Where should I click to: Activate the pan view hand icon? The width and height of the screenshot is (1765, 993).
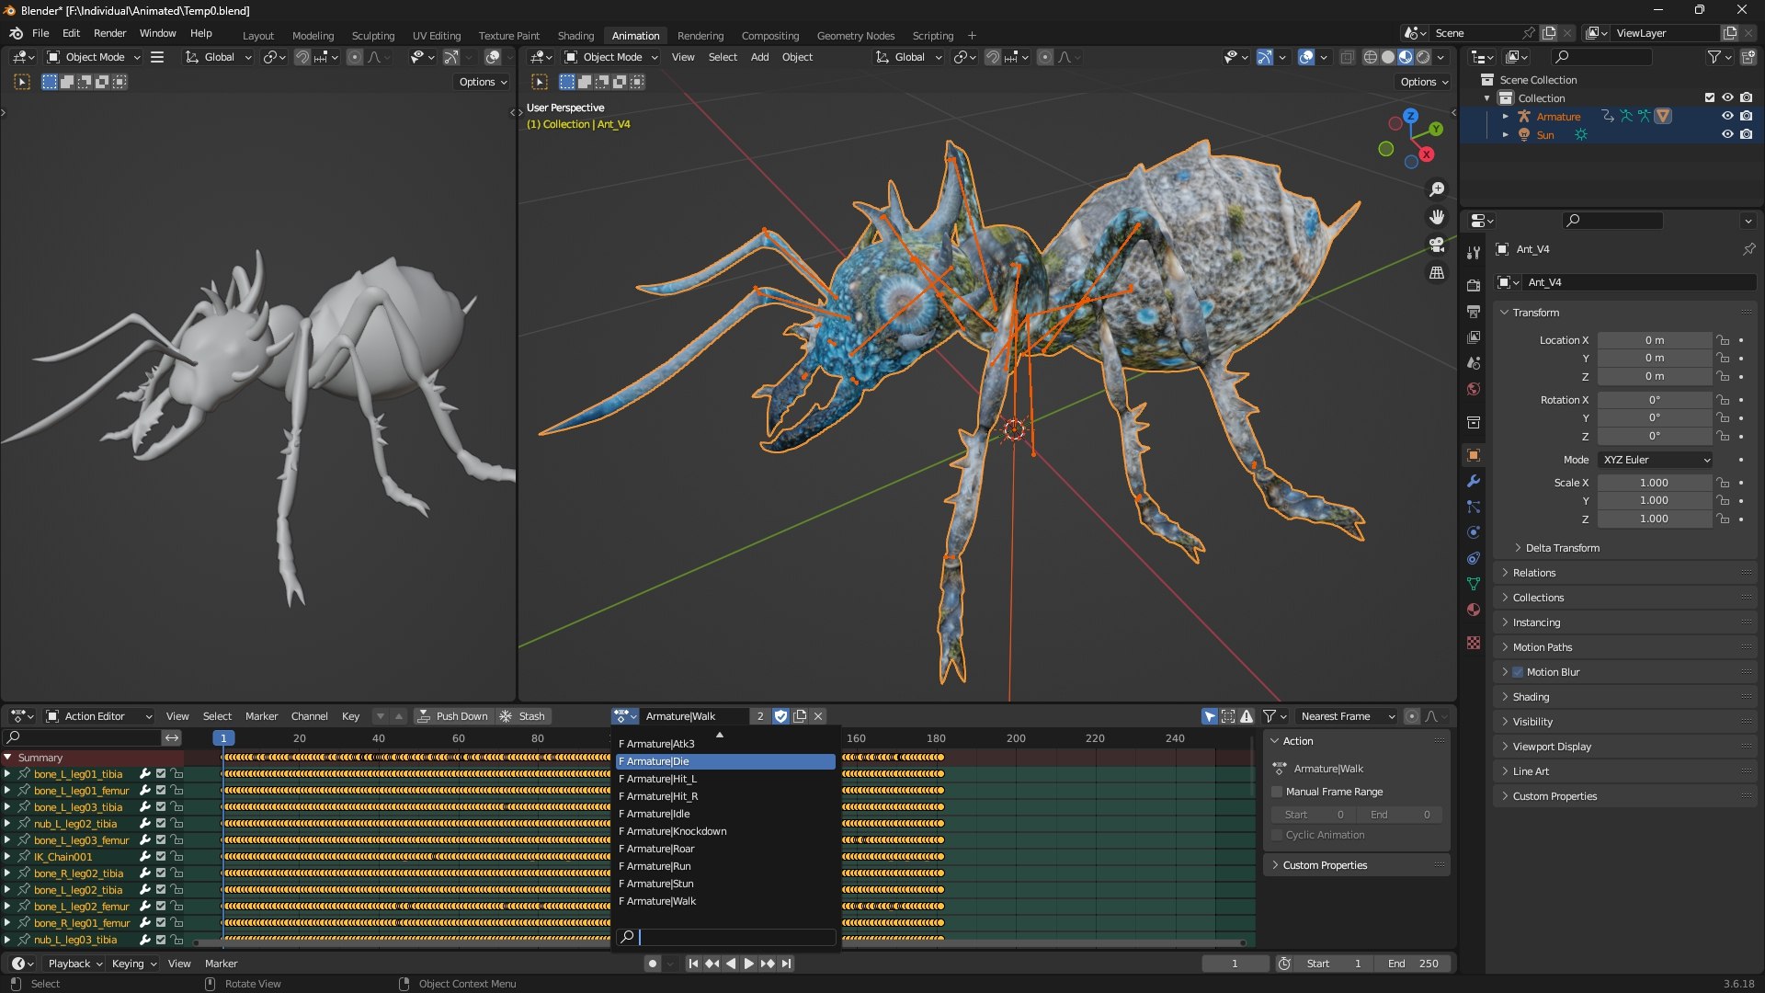(x=1437, y=217)
